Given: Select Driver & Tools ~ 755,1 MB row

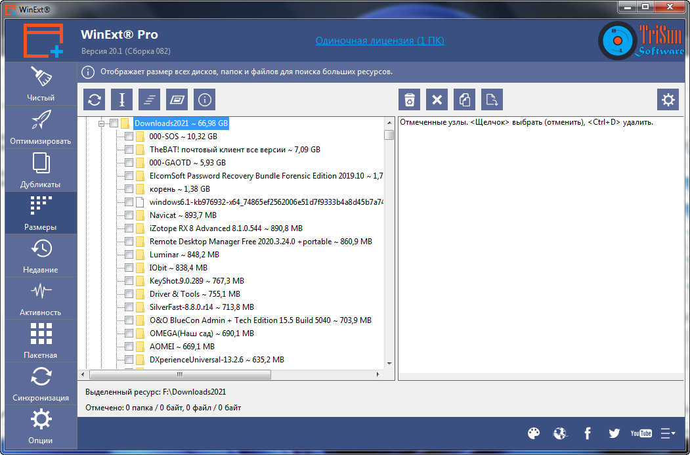Looking at the screenshot, I should click(x=195, y=294).
